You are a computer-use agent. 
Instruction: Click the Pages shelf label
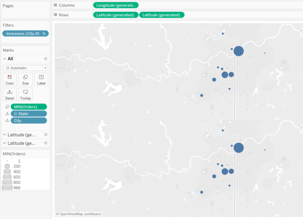pos(8,6)
